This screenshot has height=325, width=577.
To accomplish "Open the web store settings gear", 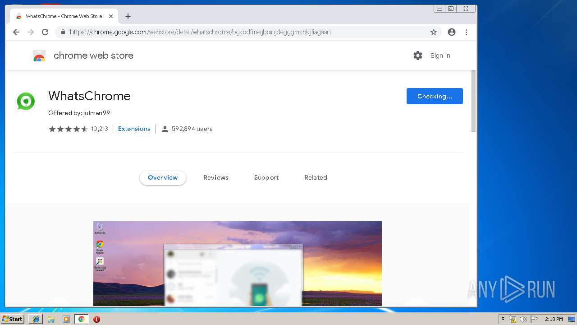I will click(x=418, y=56).
